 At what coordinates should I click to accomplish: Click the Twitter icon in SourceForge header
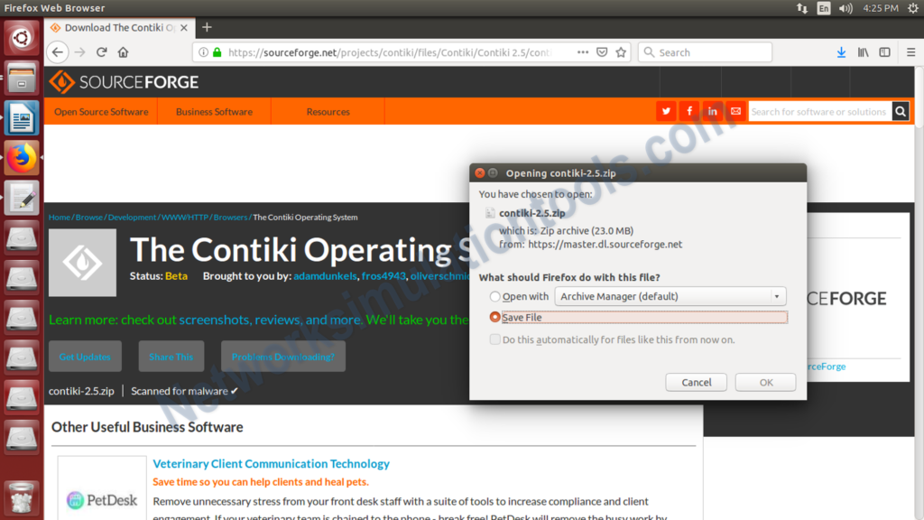[x=666, y=111]
